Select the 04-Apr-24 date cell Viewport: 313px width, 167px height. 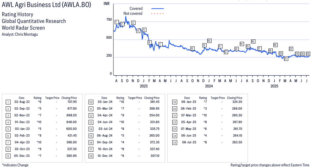pyautogui.click(x=105, y=115)
